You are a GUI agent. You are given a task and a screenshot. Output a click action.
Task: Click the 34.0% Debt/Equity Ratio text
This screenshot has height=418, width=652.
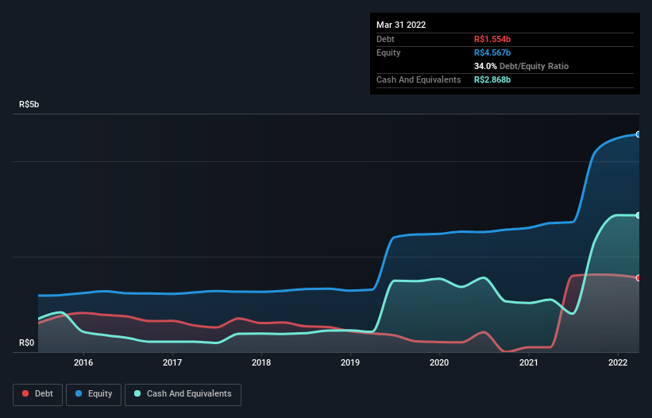coord(521,66)
